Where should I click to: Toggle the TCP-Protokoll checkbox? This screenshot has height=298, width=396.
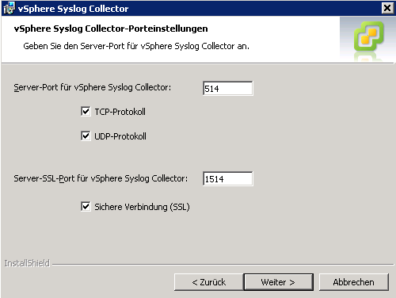[x=86, y=111]
